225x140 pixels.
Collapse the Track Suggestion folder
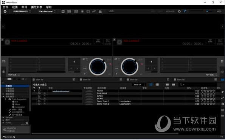click(6, 99)
